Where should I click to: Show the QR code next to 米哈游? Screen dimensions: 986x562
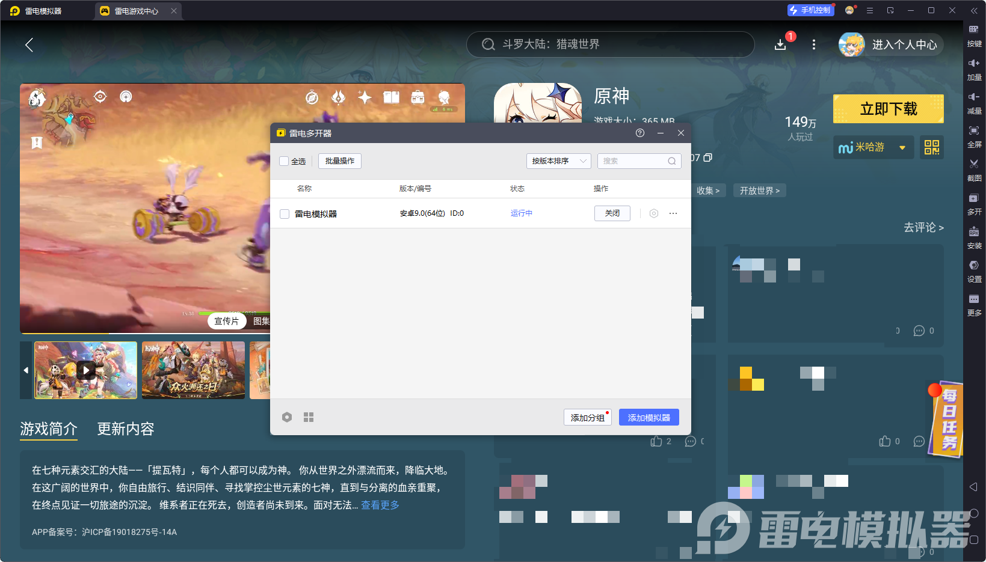(931, 147)
